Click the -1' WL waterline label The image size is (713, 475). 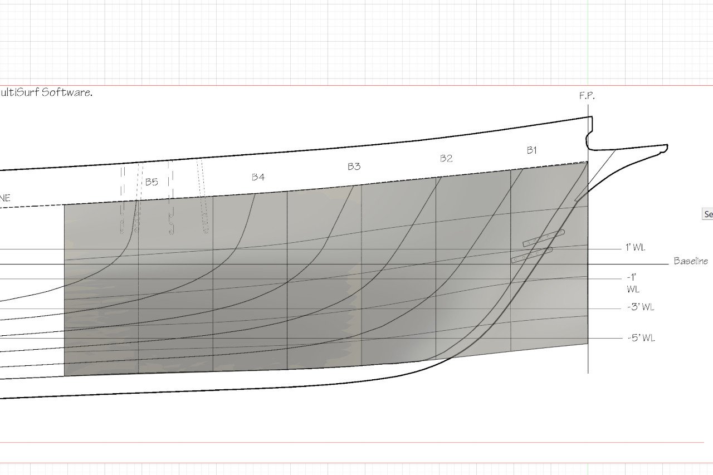click(633, 283)
